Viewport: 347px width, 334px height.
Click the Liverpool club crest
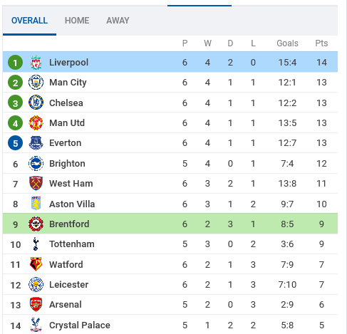click(36, 63)
